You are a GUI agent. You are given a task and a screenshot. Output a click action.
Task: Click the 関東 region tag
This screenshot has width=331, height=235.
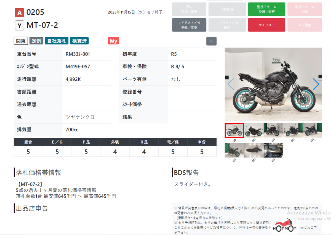click(21, 41)
